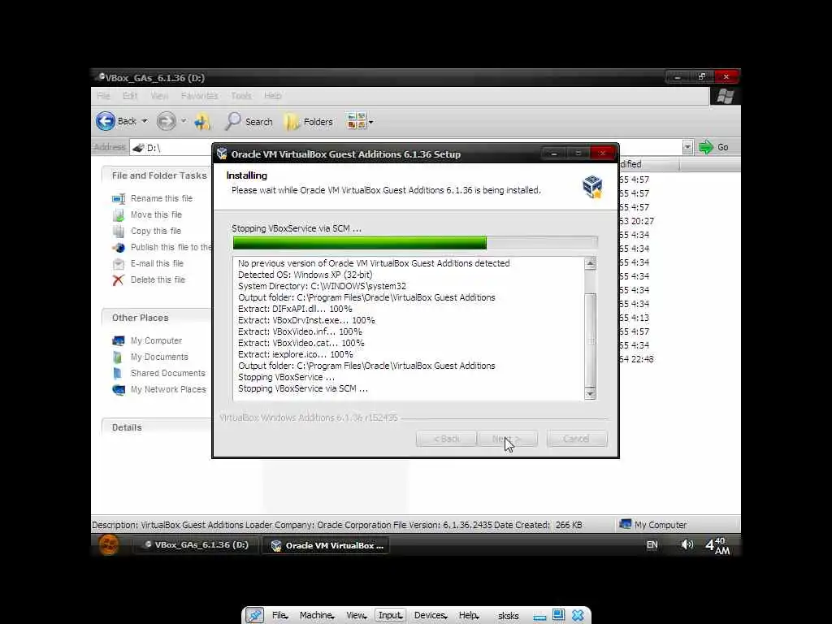Click the D:\ address bar field

coord(405,148)
